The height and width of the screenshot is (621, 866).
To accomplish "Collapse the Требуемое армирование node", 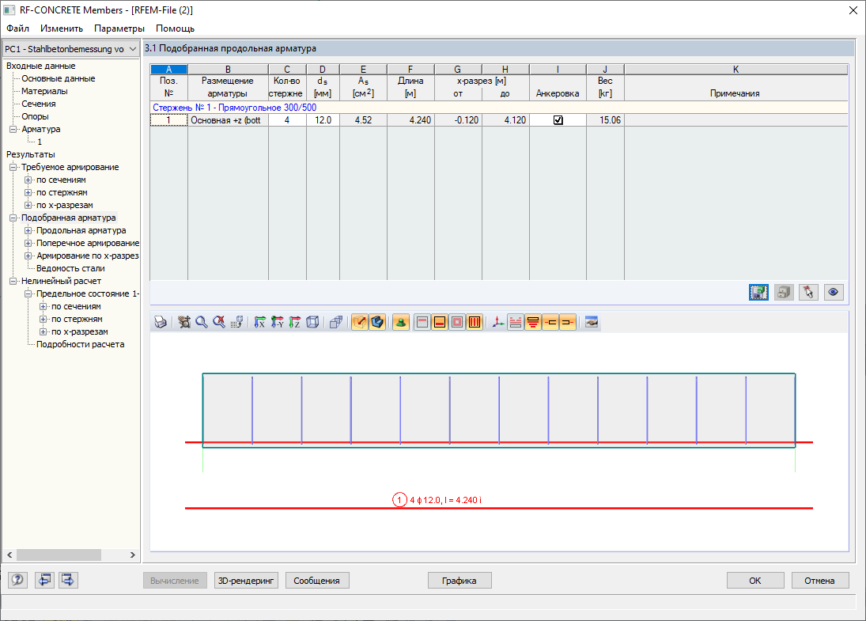I will click(x=13, y=168).
